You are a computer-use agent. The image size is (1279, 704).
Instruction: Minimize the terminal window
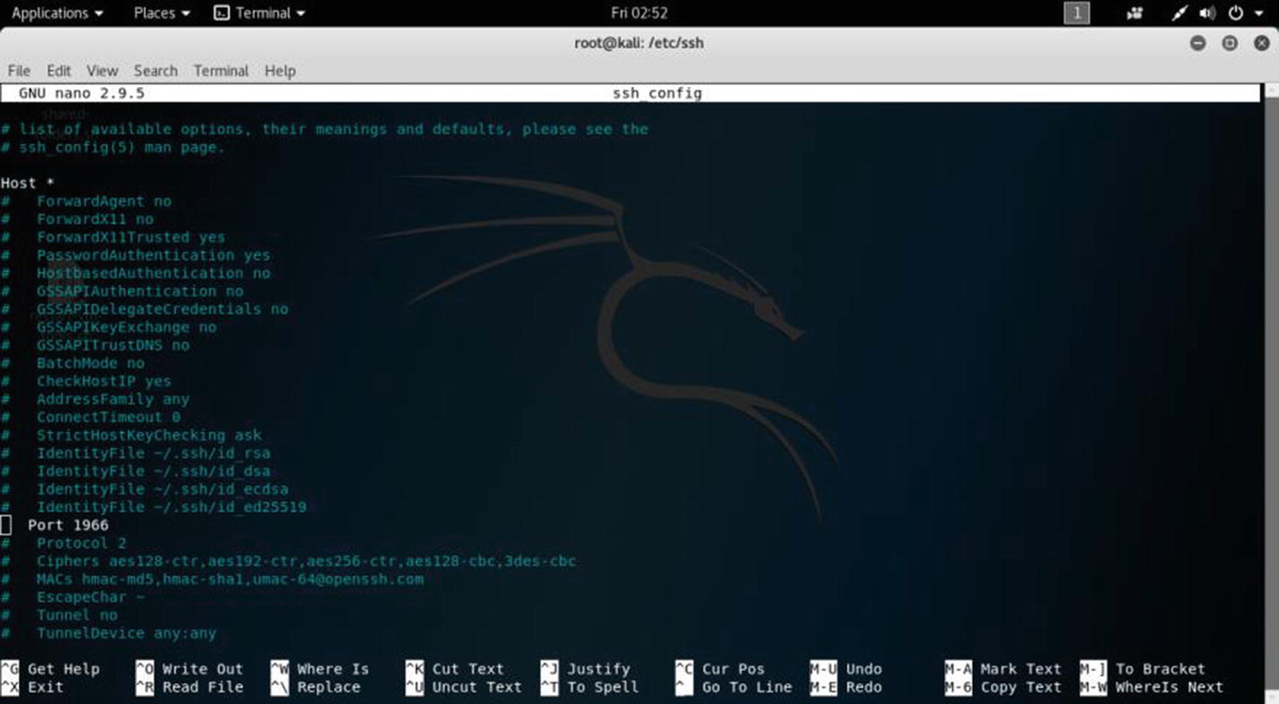tap(1197, 43)
